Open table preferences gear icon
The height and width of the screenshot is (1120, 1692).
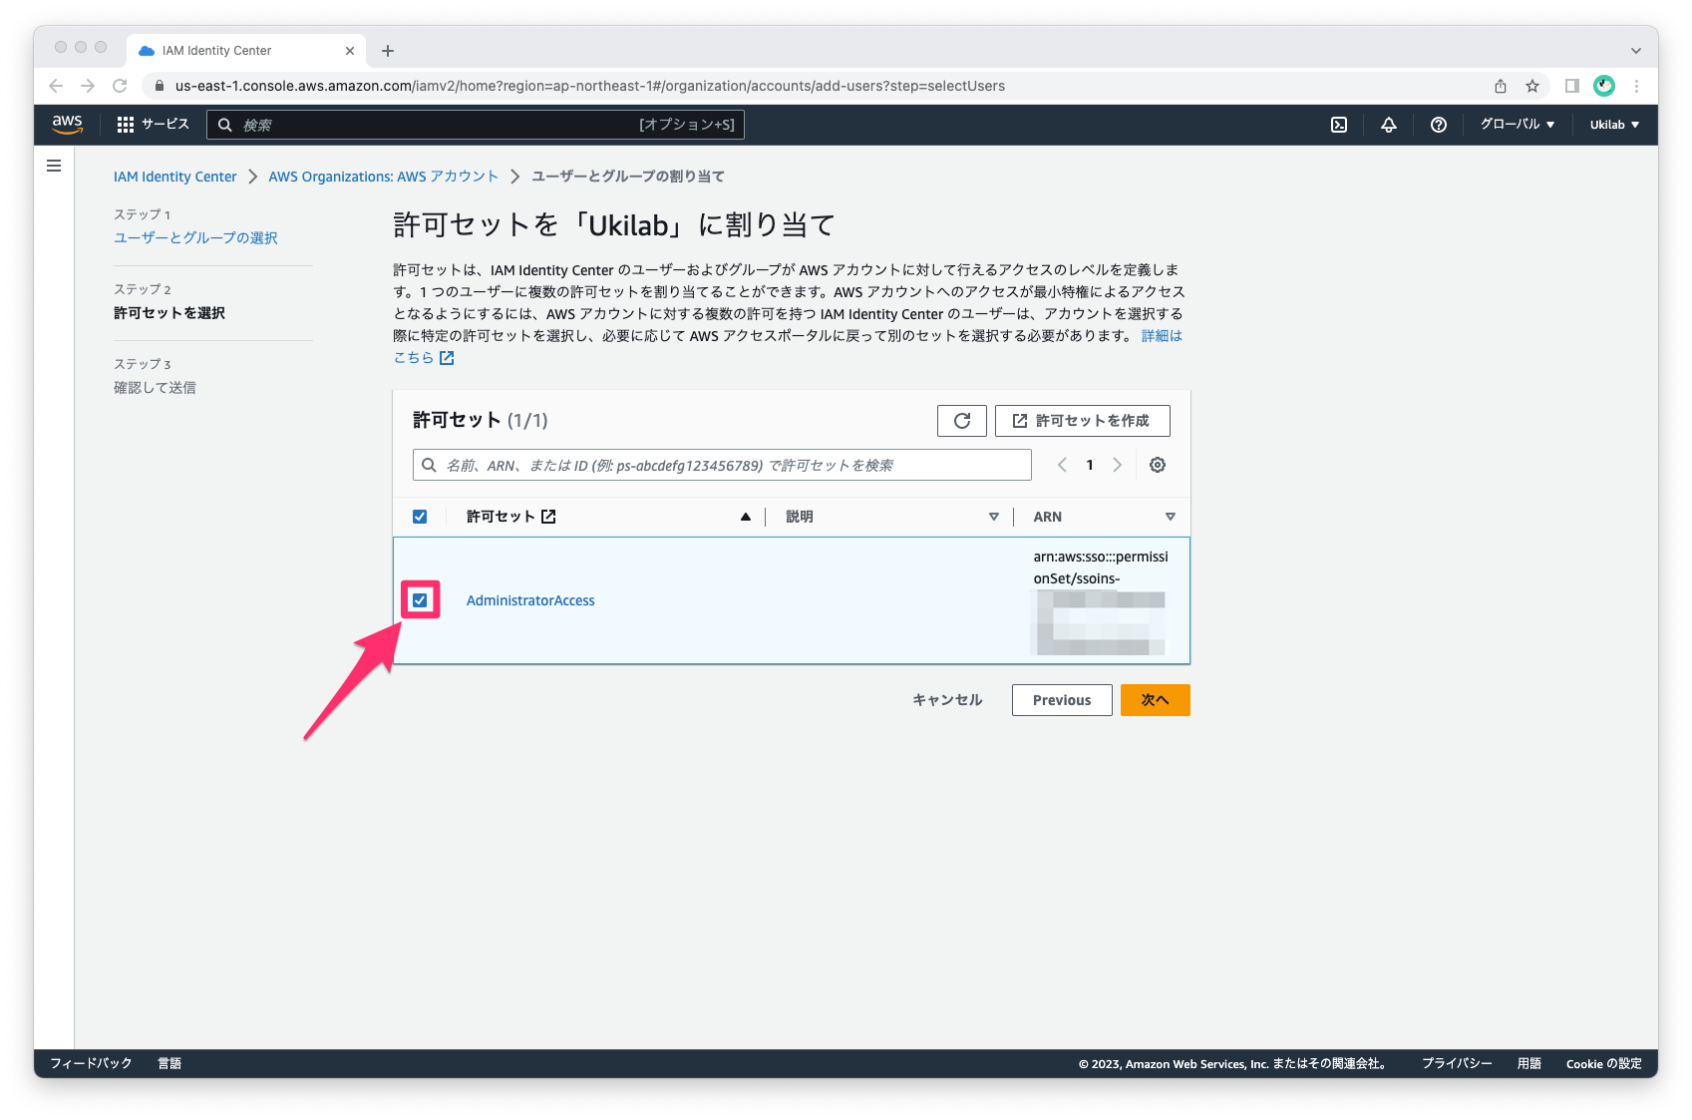[x=1157, y=465]
